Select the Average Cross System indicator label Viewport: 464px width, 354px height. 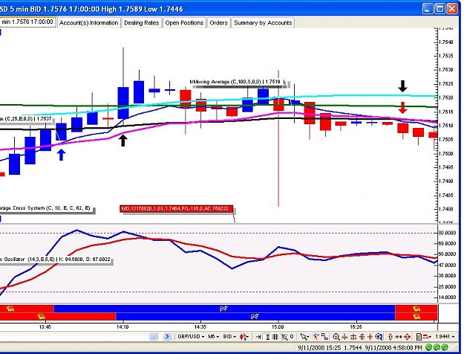(x=45, y=208)
